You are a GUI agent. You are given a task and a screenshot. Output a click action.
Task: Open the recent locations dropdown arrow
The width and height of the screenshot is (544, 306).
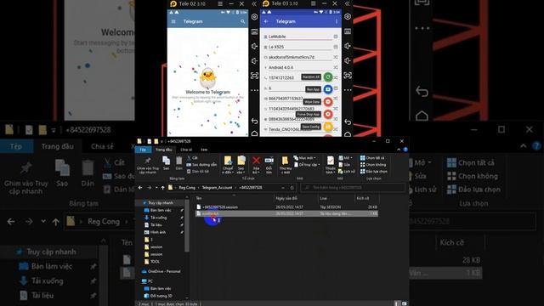coord(156,187)
